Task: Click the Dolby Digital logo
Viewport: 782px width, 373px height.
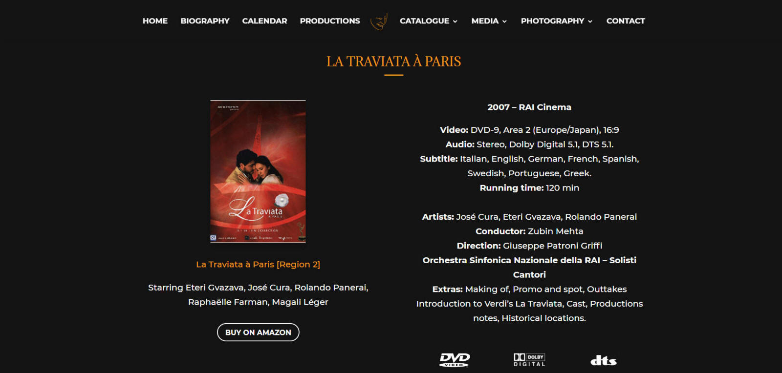Action: point(529,360)
